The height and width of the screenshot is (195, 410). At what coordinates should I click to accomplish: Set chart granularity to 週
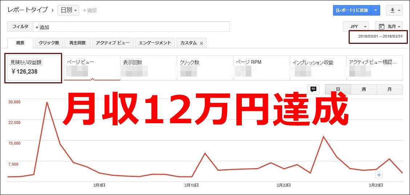pyautogui.click(x=364, y=89)
